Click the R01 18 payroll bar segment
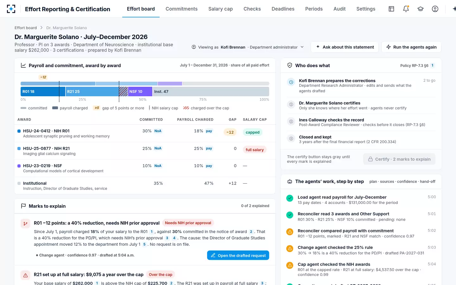Viewport: 456px width, 285px height. point(43,92)
